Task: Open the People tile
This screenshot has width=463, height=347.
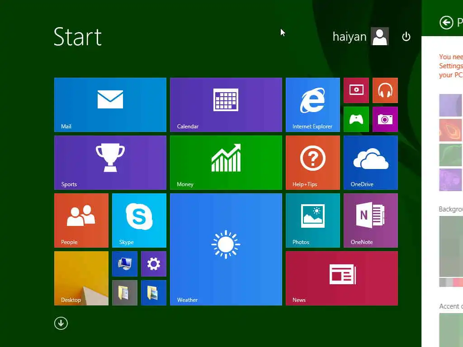Action: point(81,220)
